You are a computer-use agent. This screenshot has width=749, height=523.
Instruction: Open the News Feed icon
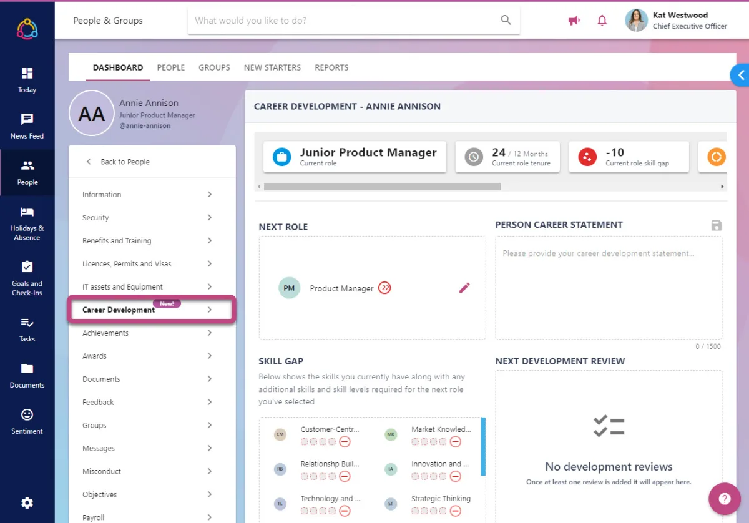(x=27, y=119)
